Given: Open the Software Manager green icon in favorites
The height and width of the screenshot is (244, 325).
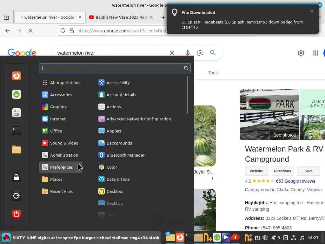Looking at the screenshot, I should [x=17, y=94].
